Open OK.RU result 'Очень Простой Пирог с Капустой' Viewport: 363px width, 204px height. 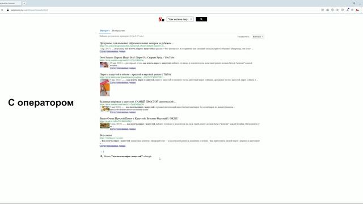click(139, 118)
